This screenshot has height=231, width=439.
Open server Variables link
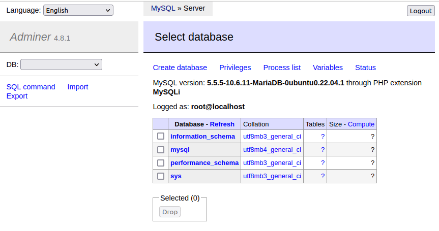tap(328, 68)
